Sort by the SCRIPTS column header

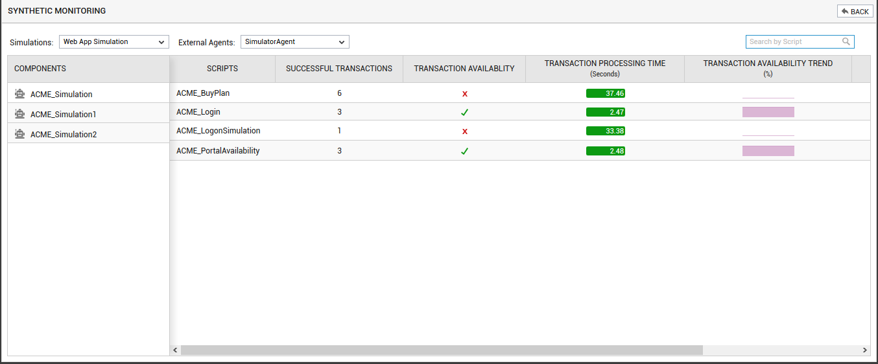(222, 69)
